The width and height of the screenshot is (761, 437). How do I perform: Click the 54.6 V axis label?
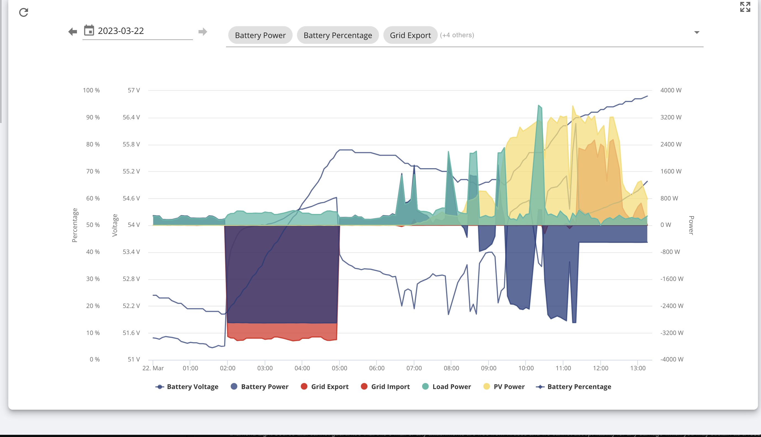(x=131, y=199)
